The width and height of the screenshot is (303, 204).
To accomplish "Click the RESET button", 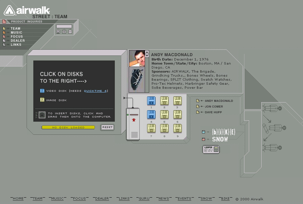I will tap(107, 127).
